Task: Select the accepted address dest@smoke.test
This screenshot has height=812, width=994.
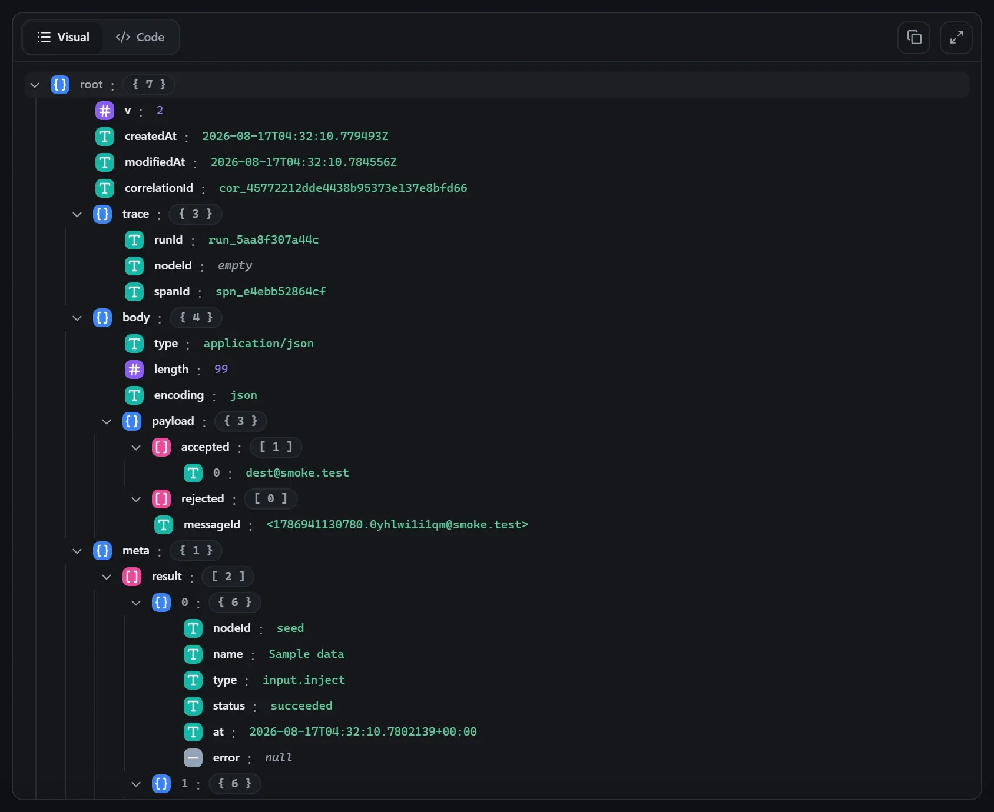Action: [x=297, y=473]
